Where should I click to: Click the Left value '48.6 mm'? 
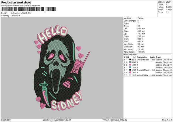point(141,28)
